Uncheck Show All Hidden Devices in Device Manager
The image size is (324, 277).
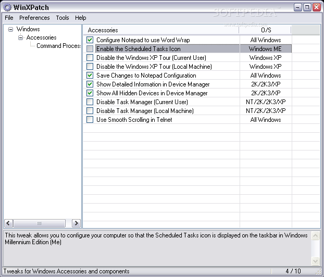coord(90,93)
